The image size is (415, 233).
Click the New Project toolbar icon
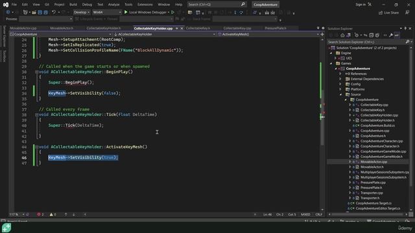coord(26,12)
